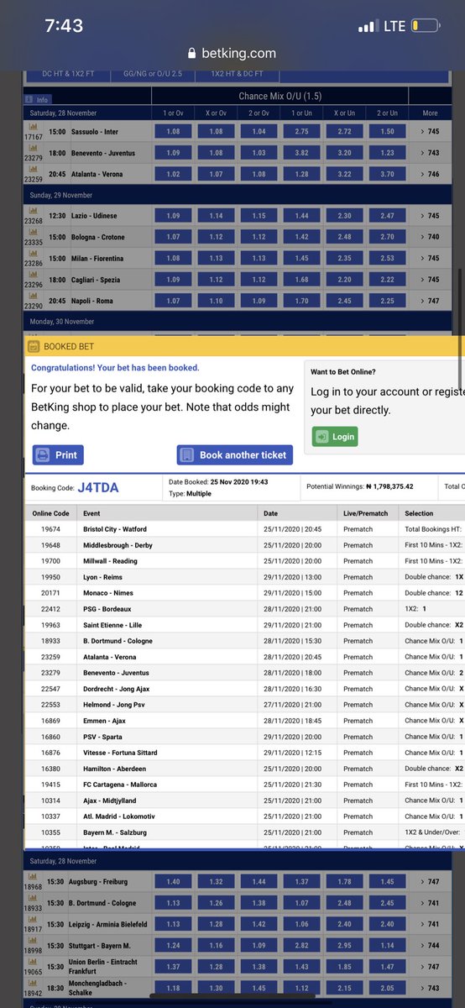The image size is (465, 1008).
Task: Open statistics icon for Leipzig - Arminia Bielefeld
Action: (x=34, y=917)
